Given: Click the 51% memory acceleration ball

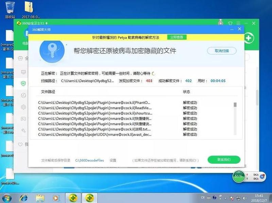Looking at the screenshot, I should 239,176.
